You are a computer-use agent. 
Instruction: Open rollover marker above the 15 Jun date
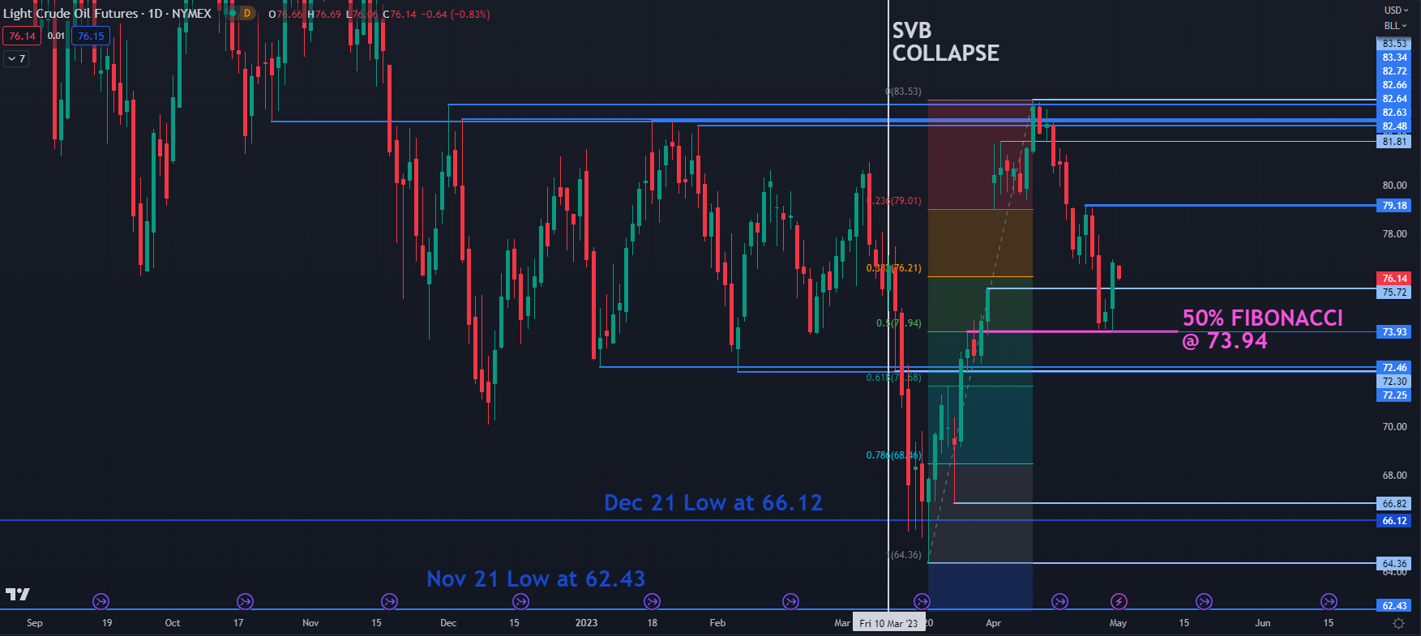click(x=1329, y=601)
